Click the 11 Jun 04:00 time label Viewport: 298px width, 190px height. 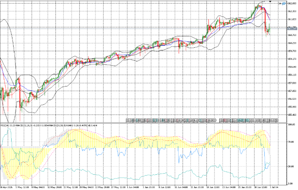click(181, 187)
